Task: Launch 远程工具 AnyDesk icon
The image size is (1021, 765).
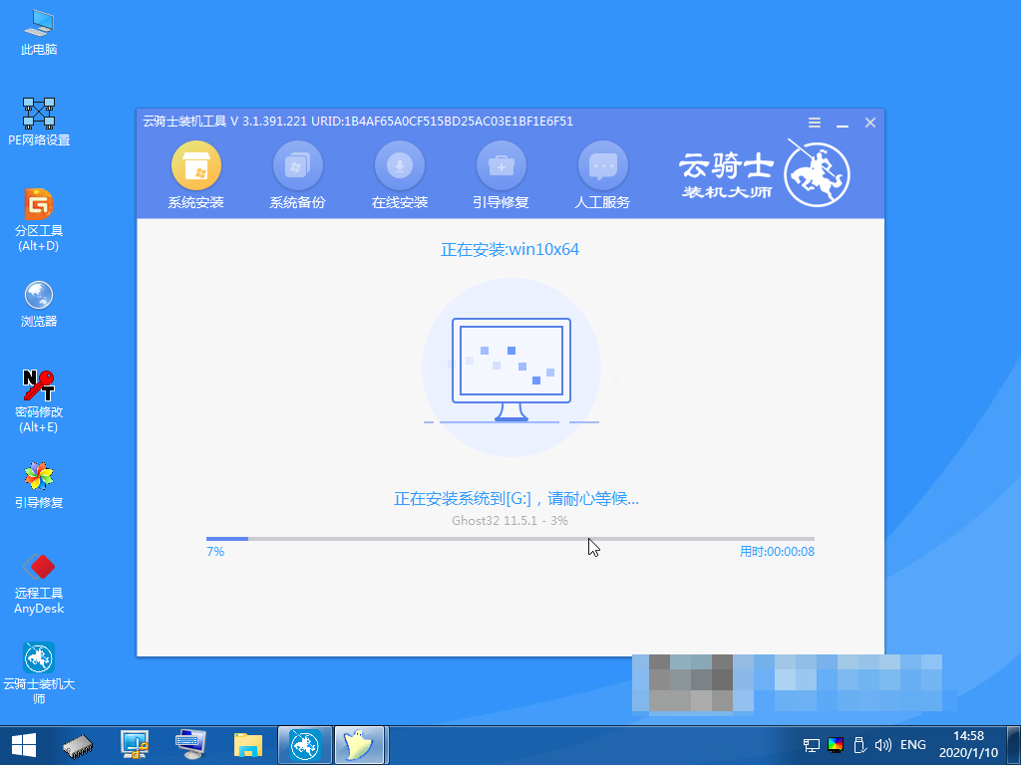Action: click(39, 584)
